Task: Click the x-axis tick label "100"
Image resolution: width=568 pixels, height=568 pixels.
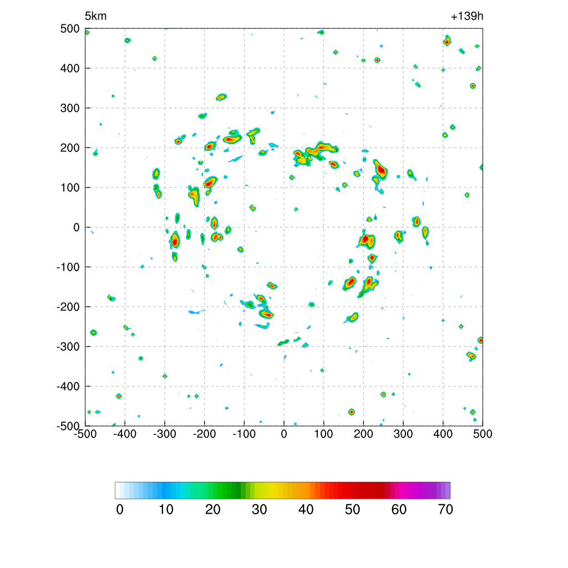Action: pos(323,434)
